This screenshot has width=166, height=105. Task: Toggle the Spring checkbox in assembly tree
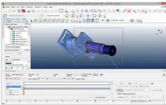click(x=12, y=35)
